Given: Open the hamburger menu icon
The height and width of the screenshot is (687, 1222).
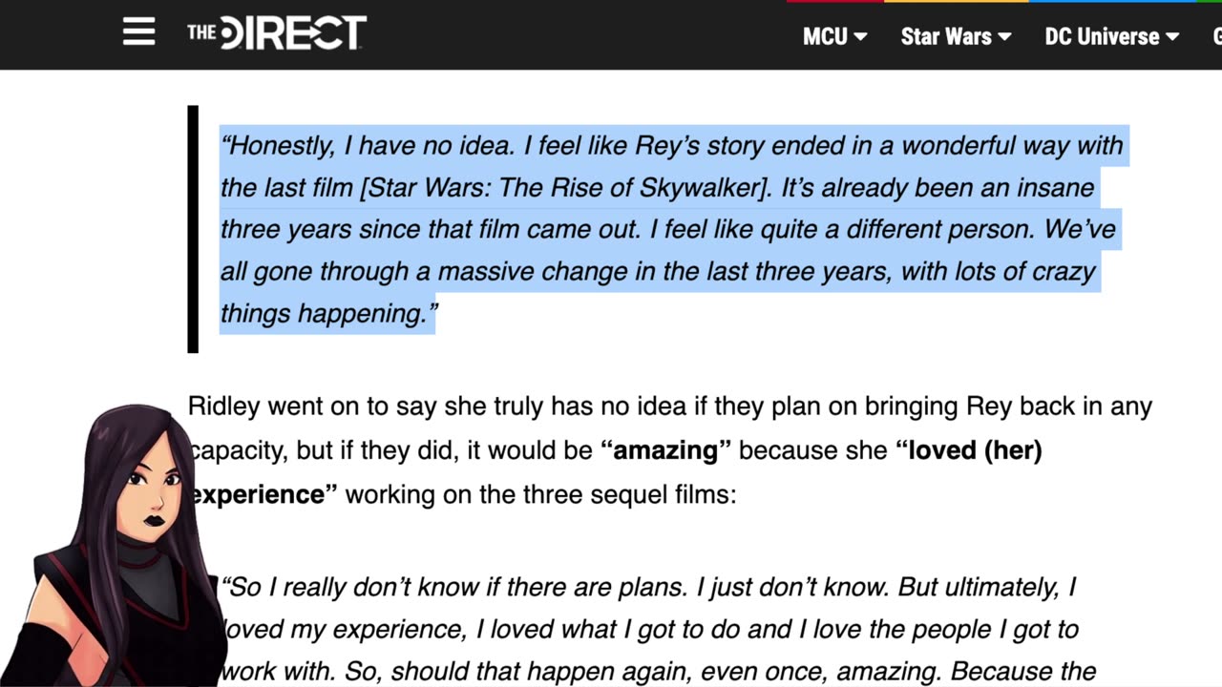Looking at the screenshot, I should tap(138, 32).
